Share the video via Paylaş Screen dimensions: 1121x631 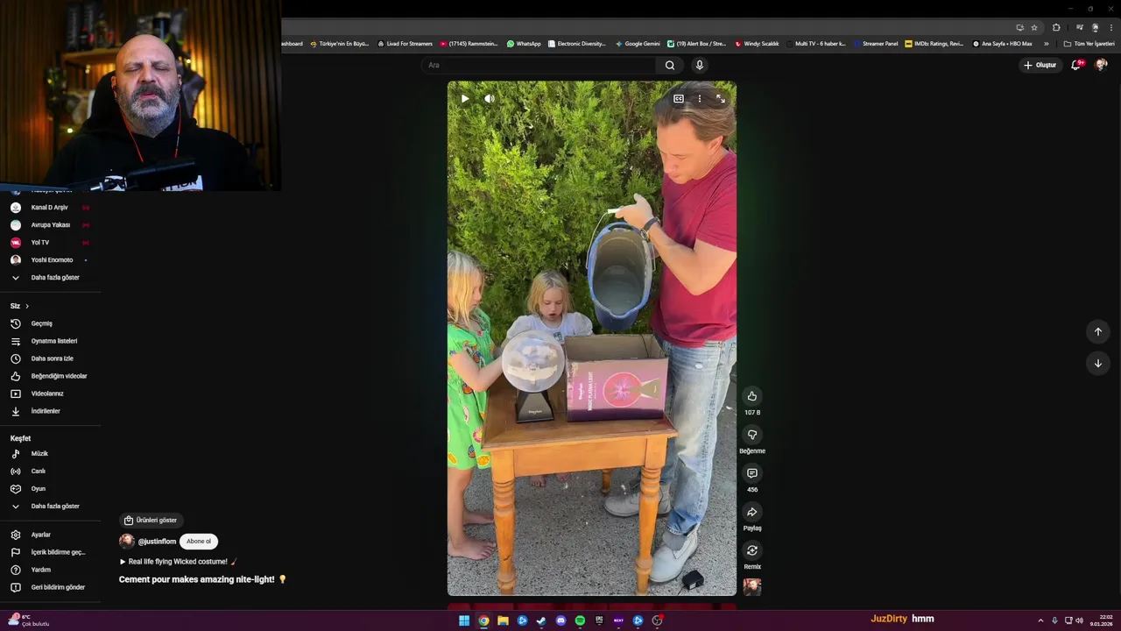click(x=752, y=512)
